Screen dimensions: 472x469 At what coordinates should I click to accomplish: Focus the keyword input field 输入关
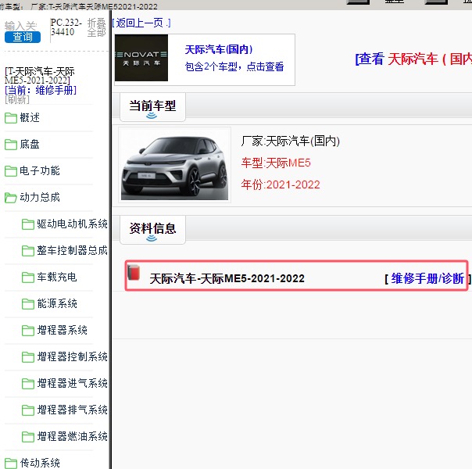click(x=21, y=26)
